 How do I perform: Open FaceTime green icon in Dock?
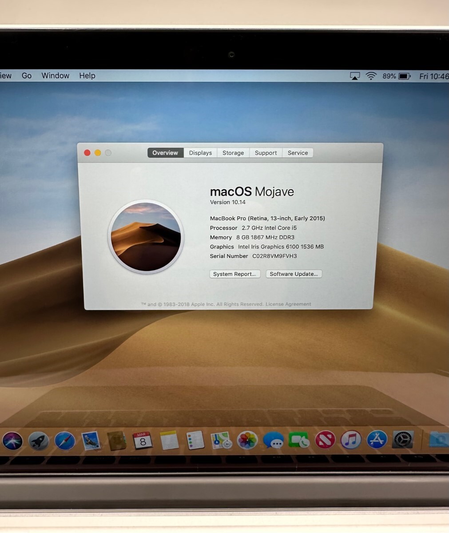click(299, 441)
